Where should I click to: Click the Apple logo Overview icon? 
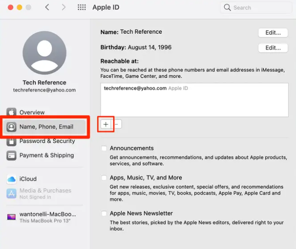pos(11,112)
